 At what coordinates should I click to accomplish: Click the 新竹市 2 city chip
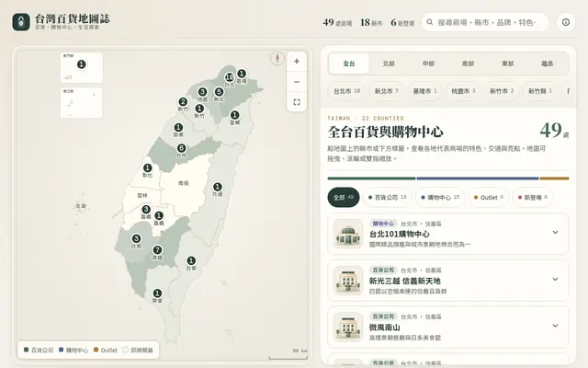point(502,91)
